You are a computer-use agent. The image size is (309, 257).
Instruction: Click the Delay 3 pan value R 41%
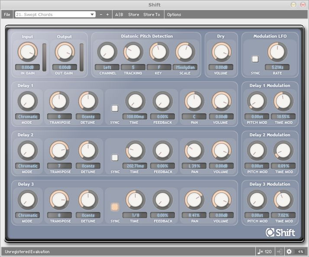click(x=194, y=215)
